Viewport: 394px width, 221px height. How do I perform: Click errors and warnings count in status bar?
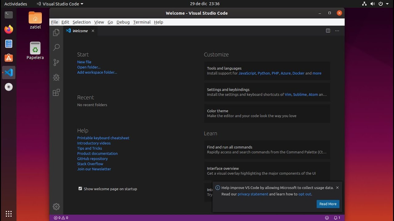(61, 218)
